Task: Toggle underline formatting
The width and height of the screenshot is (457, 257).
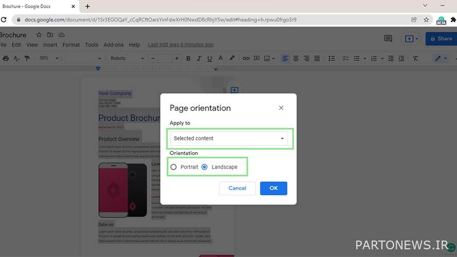Action: 209,59
